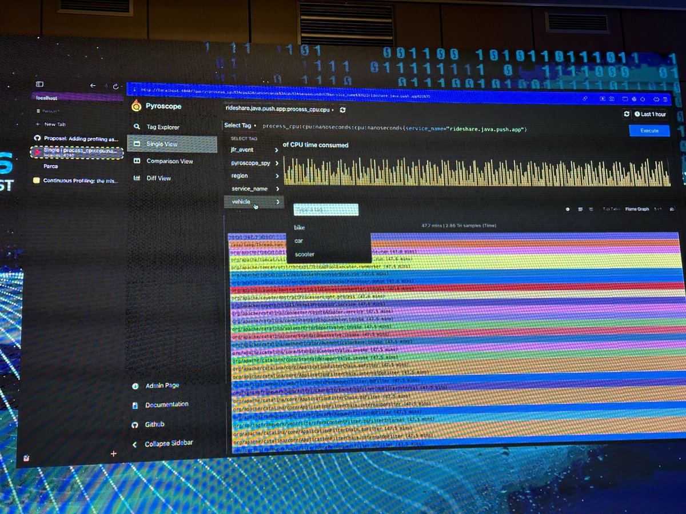The image size is (686, 514).
Task: Expand the region tag
Action: (254, 176)
